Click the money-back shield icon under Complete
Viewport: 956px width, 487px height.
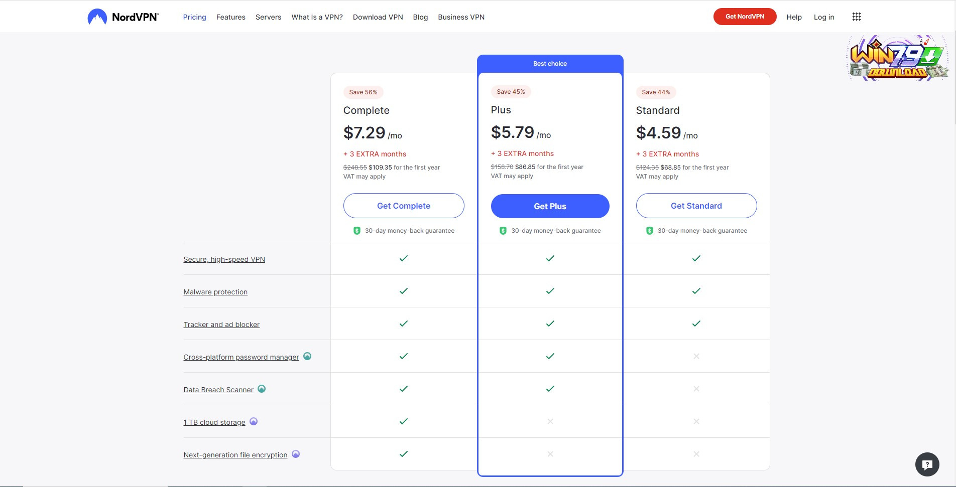[x=357, y=231]
